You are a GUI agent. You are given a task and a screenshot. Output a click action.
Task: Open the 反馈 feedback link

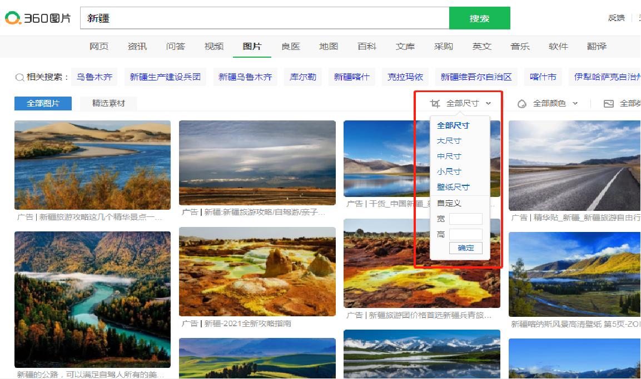[616, 17]
